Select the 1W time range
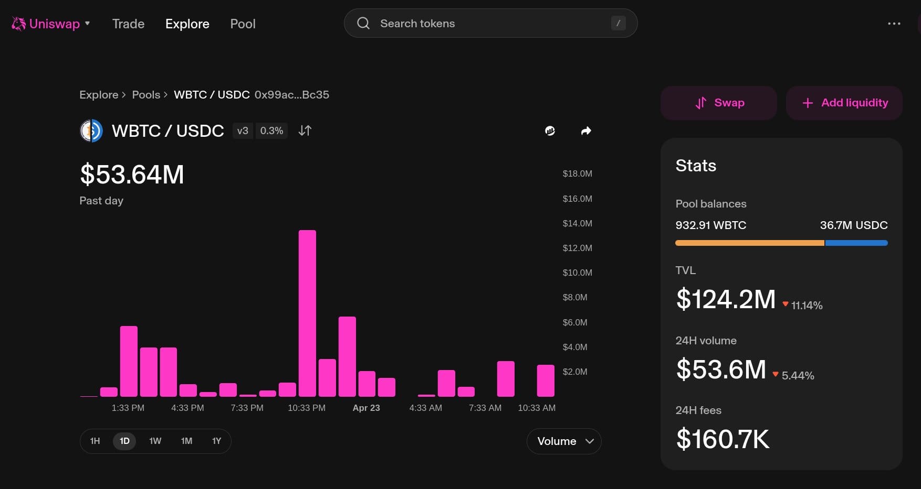The height and width of the screenshot is (489, 921). [x=155, y=441]
